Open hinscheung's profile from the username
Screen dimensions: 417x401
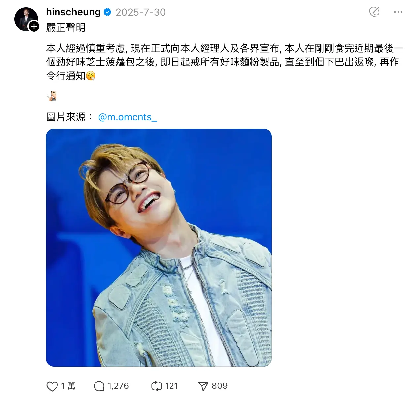point(73,12)
